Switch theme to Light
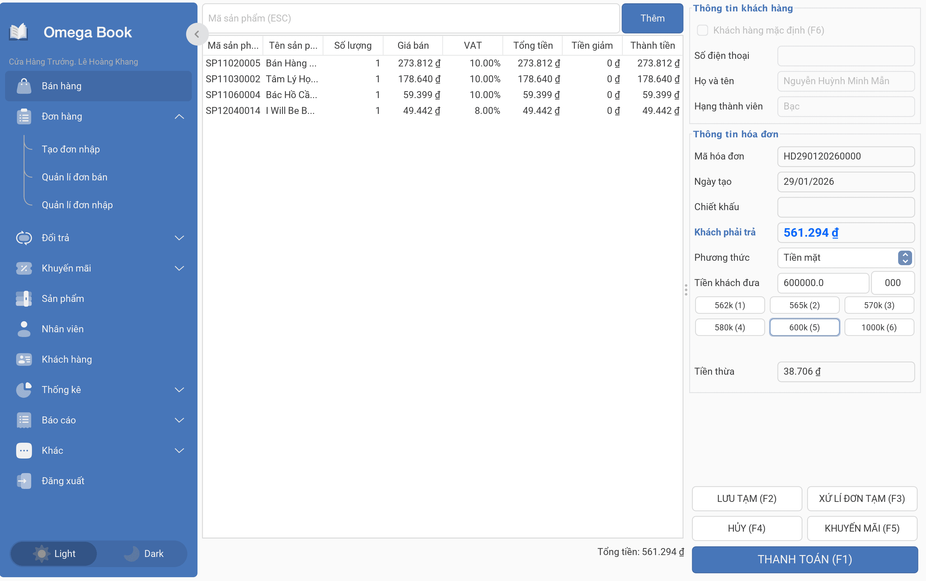This screenshot has height=581, width=926. click(54, 554)
